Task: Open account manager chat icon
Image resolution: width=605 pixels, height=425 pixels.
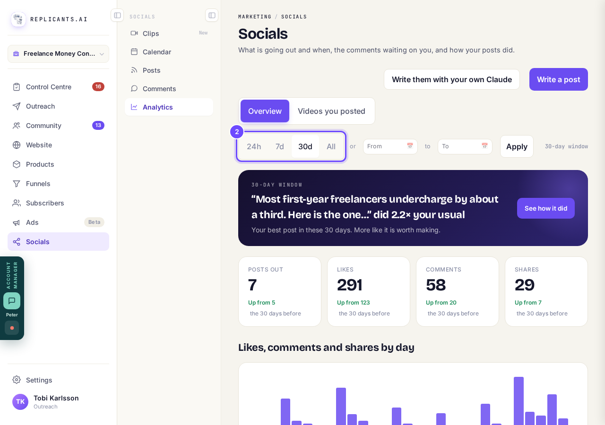Action: (x=12, y=301)
